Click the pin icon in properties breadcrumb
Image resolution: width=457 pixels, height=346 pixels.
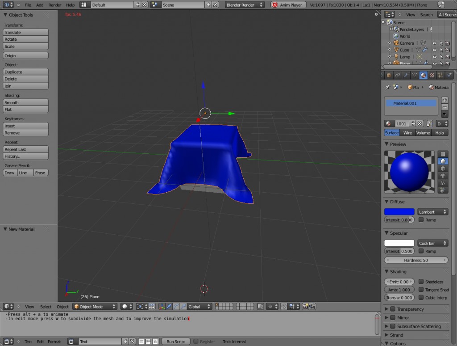[387, 88]
